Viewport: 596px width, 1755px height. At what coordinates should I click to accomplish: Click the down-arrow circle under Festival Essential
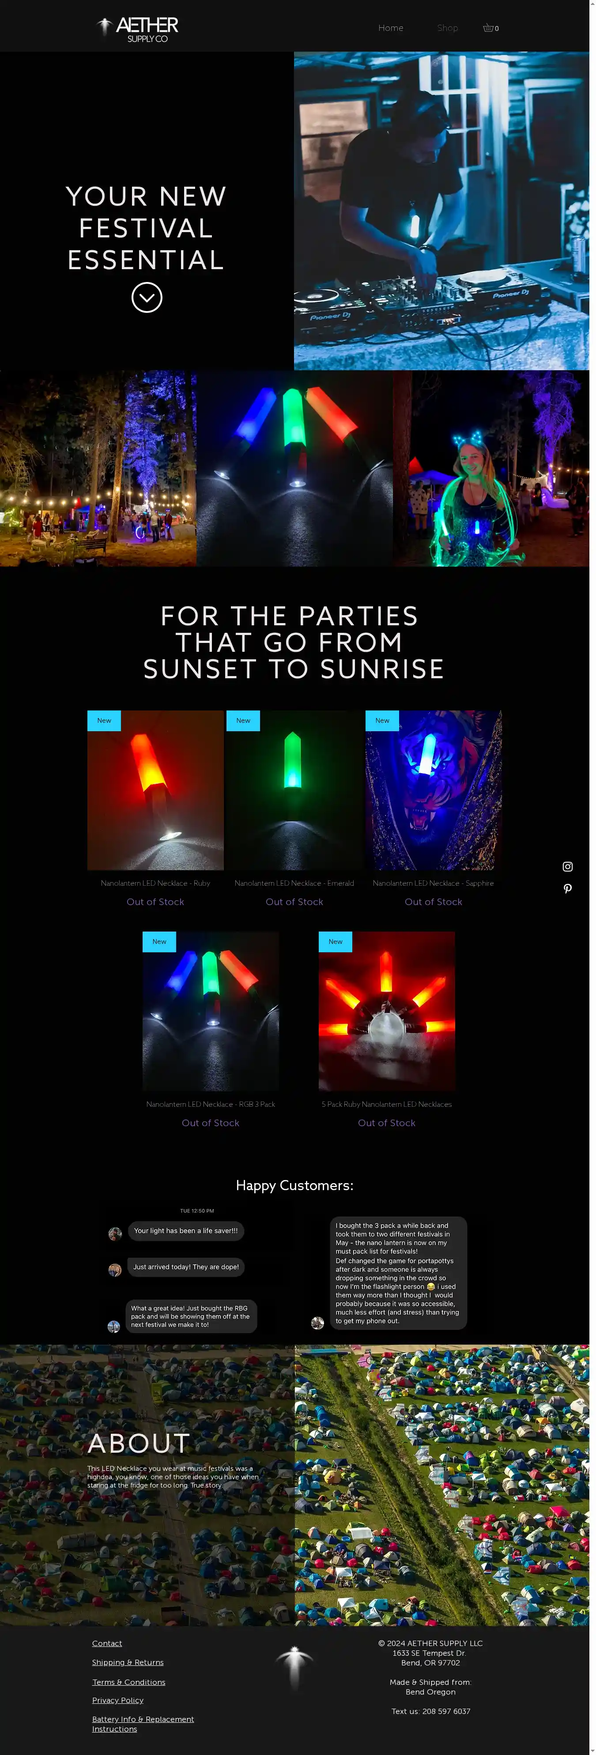point(147,298)
